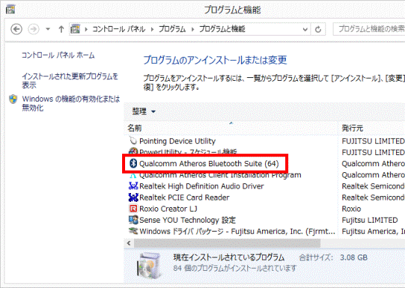The height and width of the screenshot is (288, 405).
Task: Click the PowerUtility program icon
Action: (x=133, y=151)
